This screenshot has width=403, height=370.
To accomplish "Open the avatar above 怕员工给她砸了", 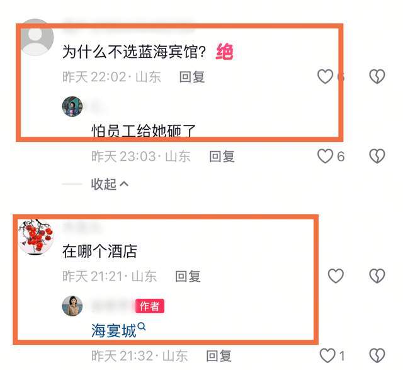I will click(72, 107).
